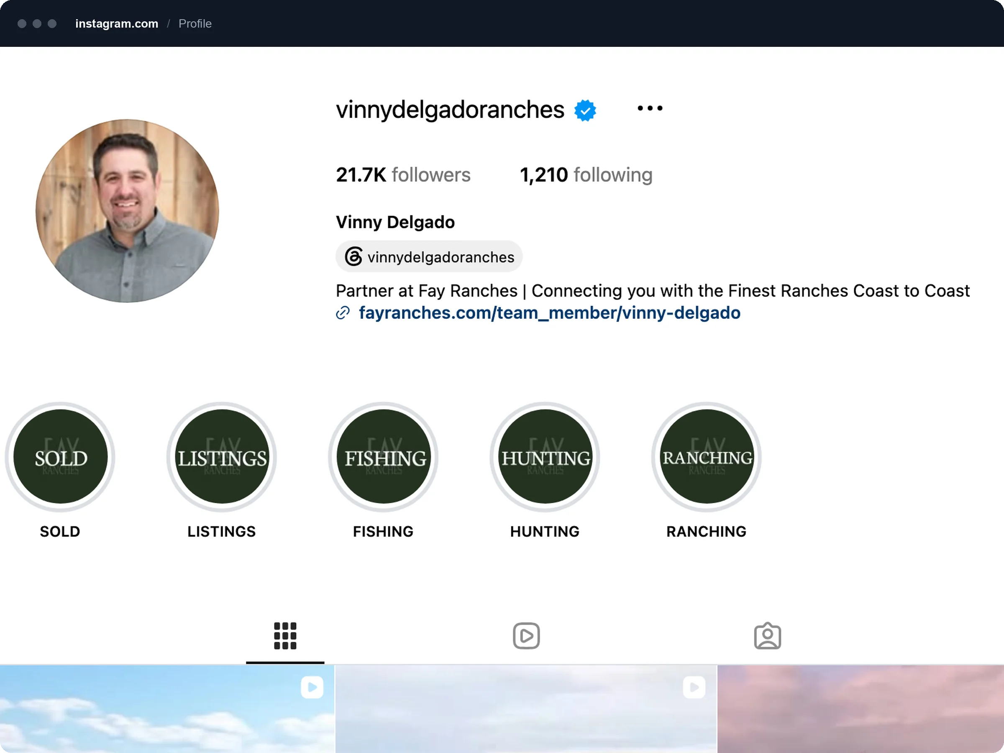Open the vinnydelgadoranches Threads profile pill
This screenshot has width=1004, height=753.
click(x=429, y=256)
